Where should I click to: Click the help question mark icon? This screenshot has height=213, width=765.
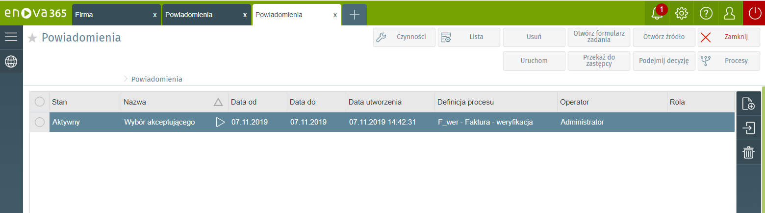coord(706,13)
